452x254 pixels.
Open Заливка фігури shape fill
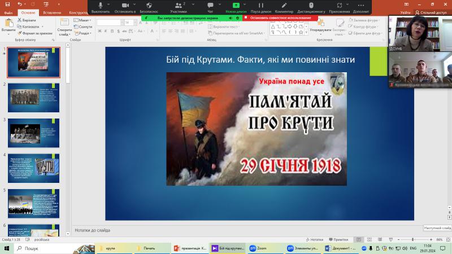[364, 20]
